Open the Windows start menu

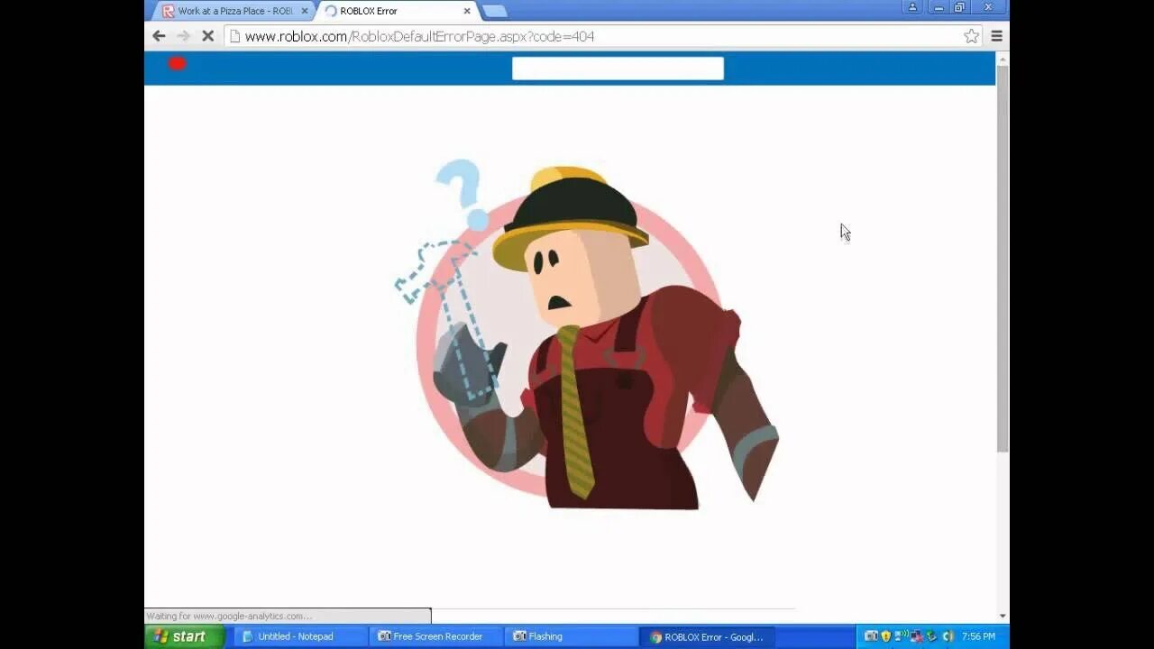[x=184, y=636]
